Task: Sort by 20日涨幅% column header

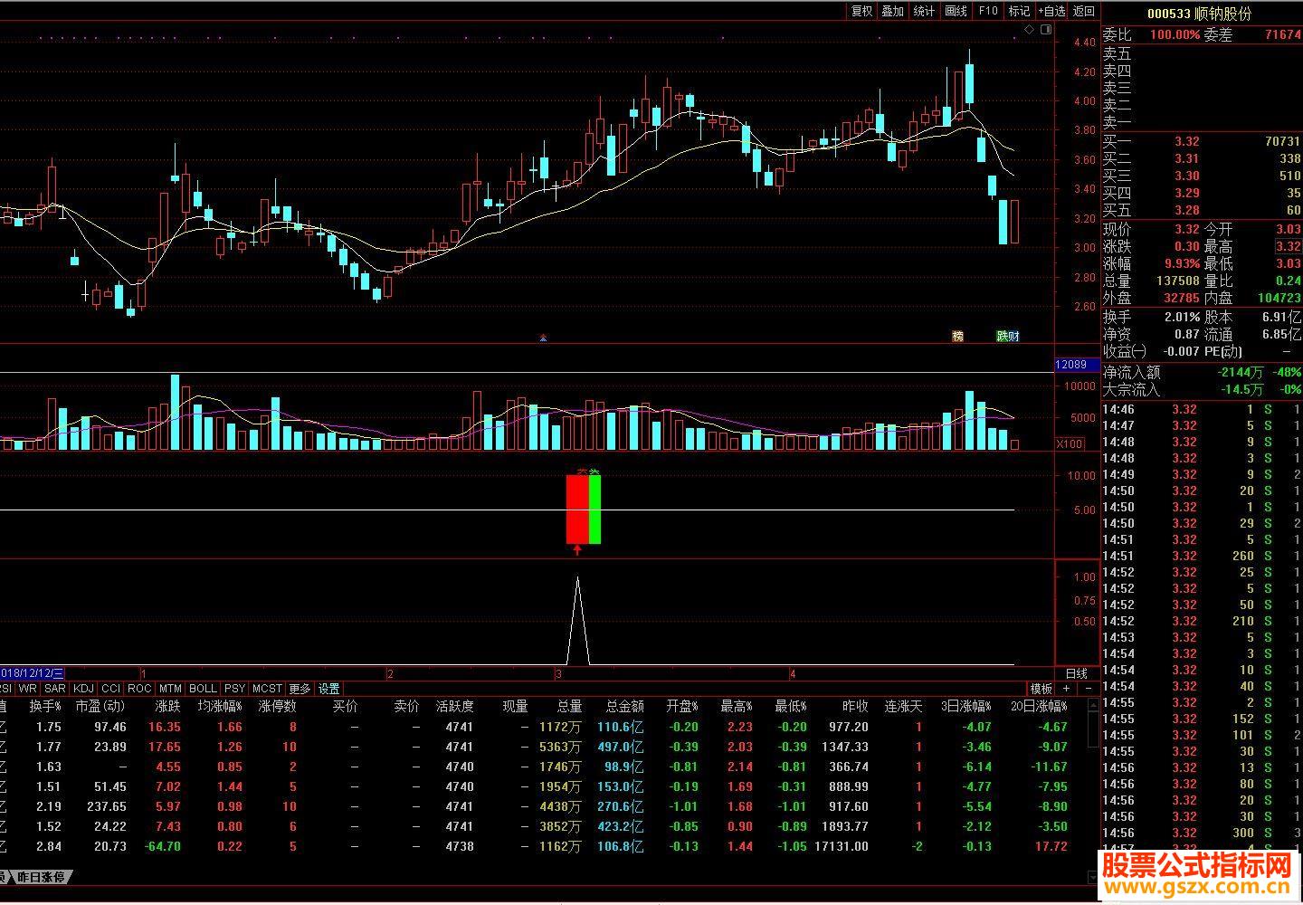Action: pos(1039,706)
